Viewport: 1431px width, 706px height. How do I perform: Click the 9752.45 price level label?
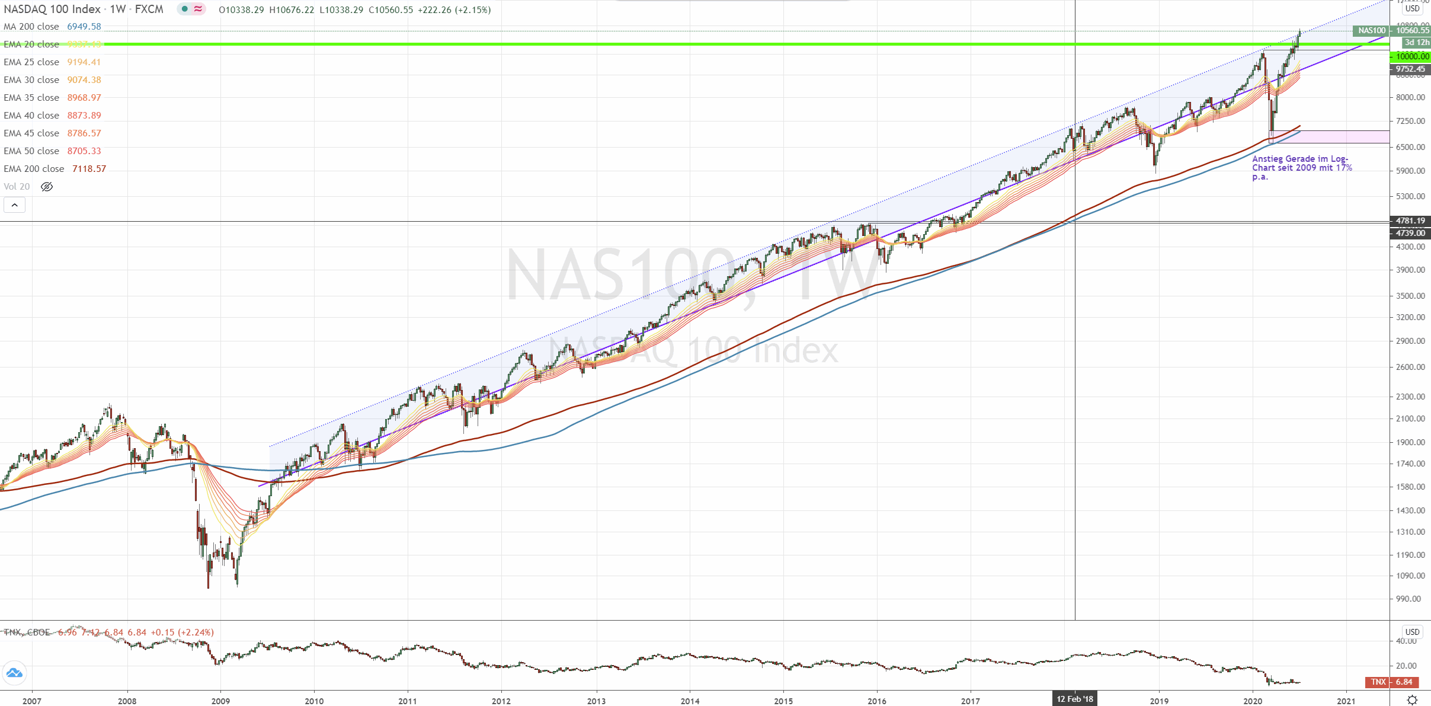[1410, 69]
